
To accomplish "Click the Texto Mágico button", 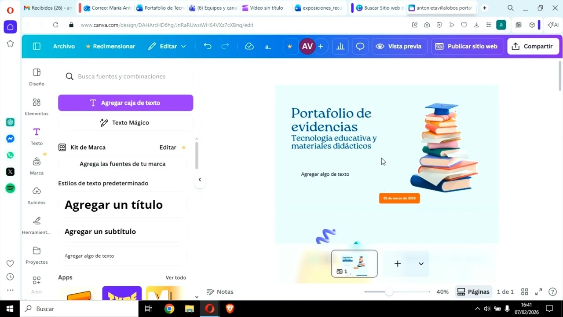I will [125, 123].
